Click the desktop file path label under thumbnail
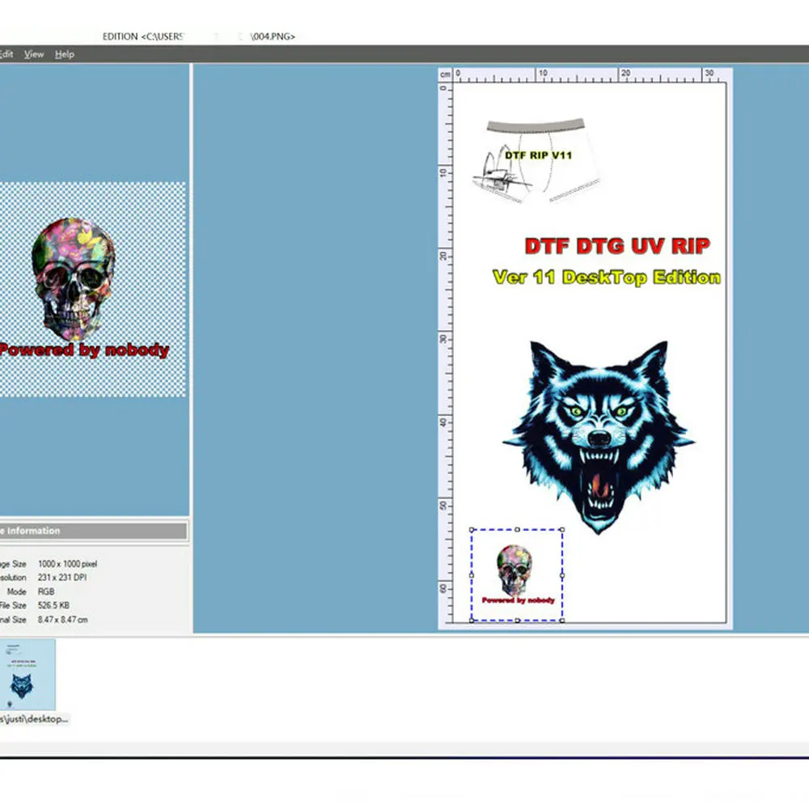This screenshot has height=809, width=809. coord(34,718)
